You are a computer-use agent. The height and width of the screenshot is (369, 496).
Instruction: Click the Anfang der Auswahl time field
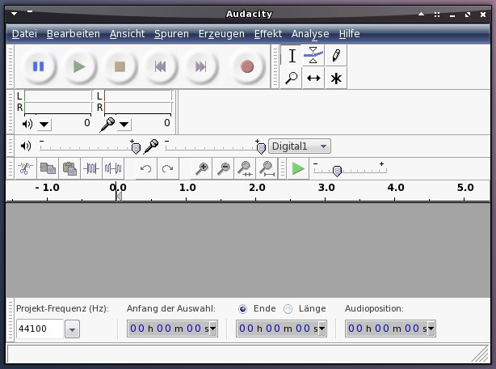[x=172, y=329]
